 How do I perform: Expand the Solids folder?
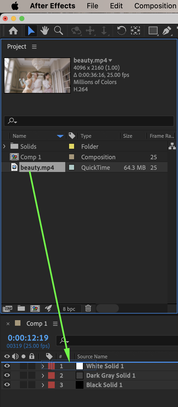[4, 146]
